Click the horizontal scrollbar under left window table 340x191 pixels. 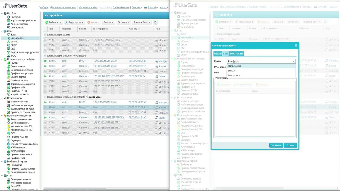click(75, 188)
